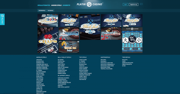Open the language selector dropdown

coord(141,4)
